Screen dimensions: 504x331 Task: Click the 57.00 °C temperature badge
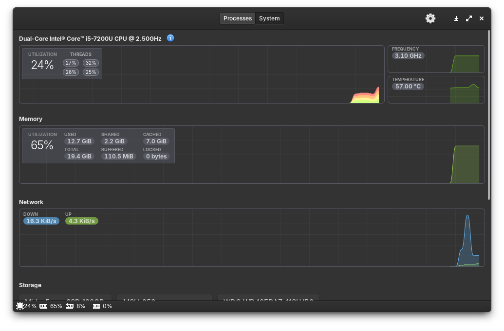coord(408,87)
